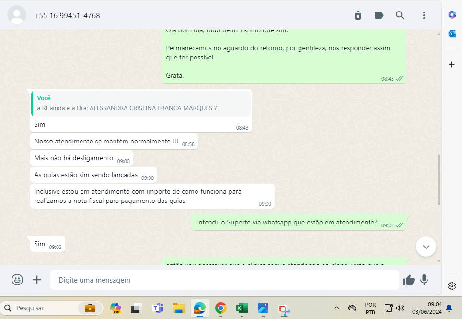Search within this conversation
Image resolution: width=462 pixels, height=319 pixels.
400,15
